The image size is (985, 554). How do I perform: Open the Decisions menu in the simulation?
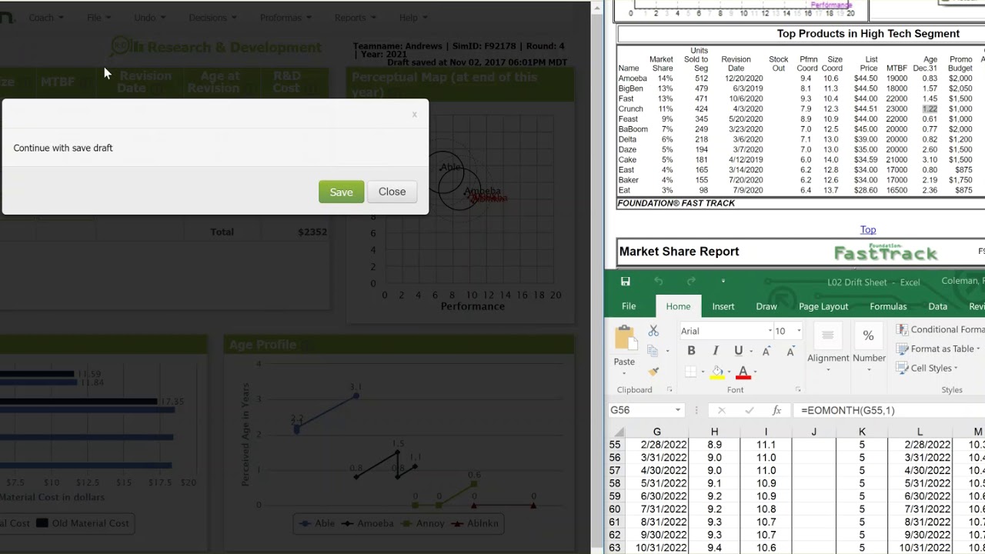tap(212, 18)
